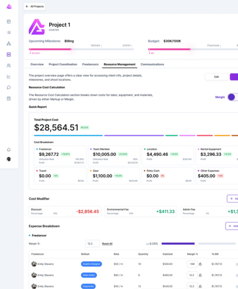
Task: Click the Margin % input field showing 12.2
Action: point(92,244)
